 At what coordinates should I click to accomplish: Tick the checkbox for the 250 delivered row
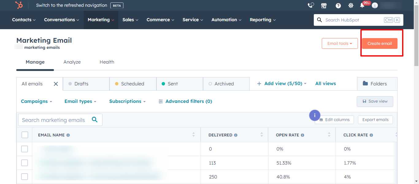click(x=25, y=177)
